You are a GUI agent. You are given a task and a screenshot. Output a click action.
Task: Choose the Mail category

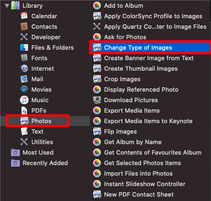[37, 79]
